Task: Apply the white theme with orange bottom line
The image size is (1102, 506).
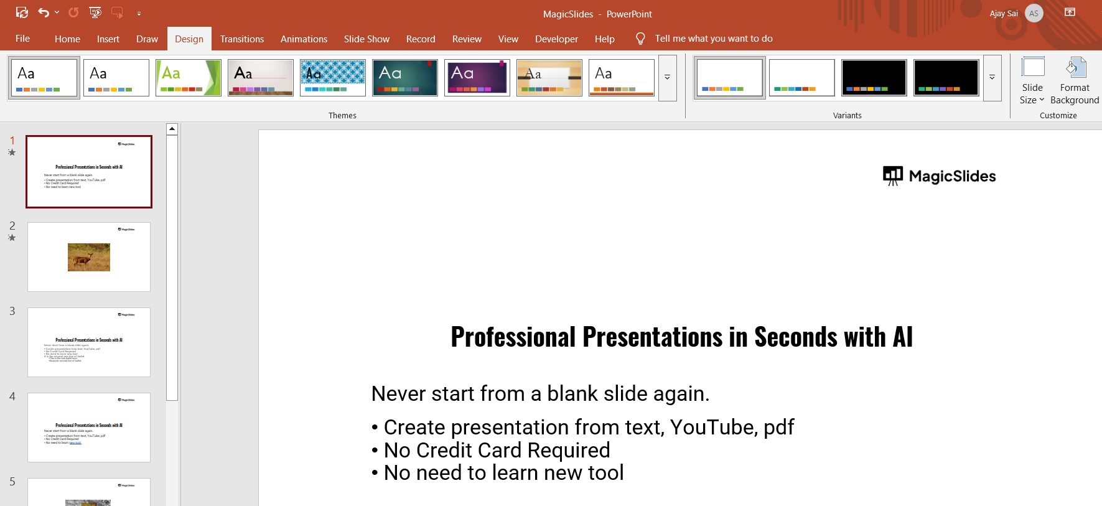Action: click(x=622, y=78)
